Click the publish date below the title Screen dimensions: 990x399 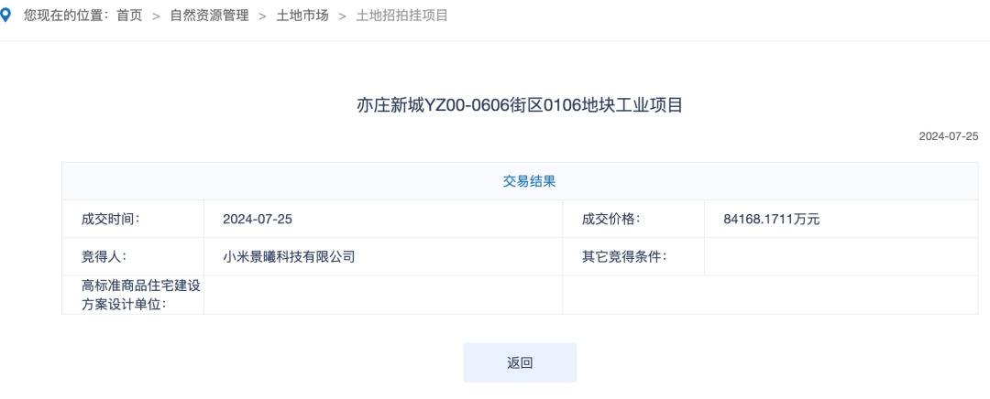pyautogui.click(x=949, y=136)
